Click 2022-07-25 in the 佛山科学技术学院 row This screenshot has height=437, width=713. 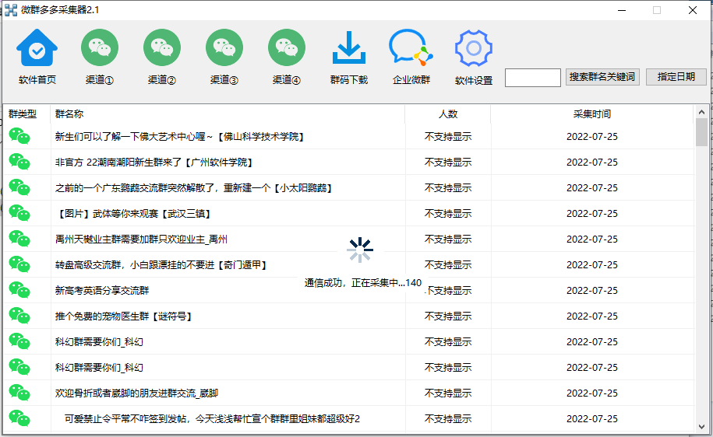coord(592,136)
